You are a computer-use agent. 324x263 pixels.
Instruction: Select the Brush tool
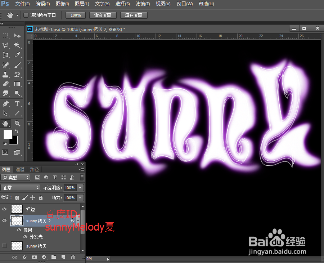click(x=17, y=65)
